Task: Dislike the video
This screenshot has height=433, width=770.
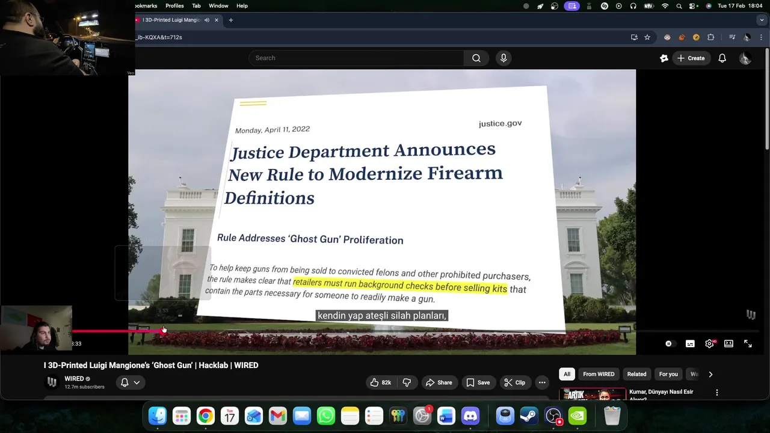Action: coord(407,382)
